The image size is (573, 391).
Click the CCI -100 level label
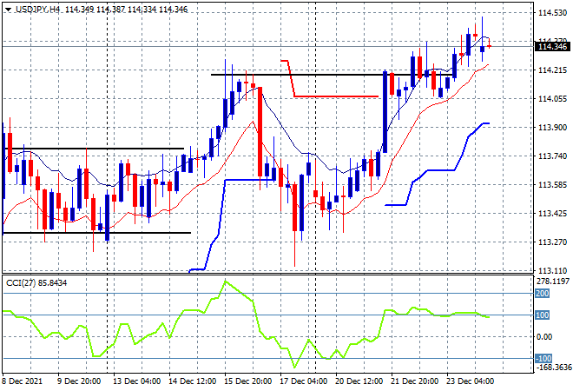coord(543,359)
